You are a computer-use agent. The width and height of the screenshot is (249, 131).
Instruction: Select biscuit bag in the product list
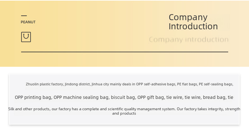coord(123,97)
